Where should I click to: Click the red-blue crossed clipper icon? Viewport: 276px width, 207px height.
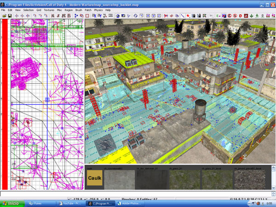click(166, 16)
